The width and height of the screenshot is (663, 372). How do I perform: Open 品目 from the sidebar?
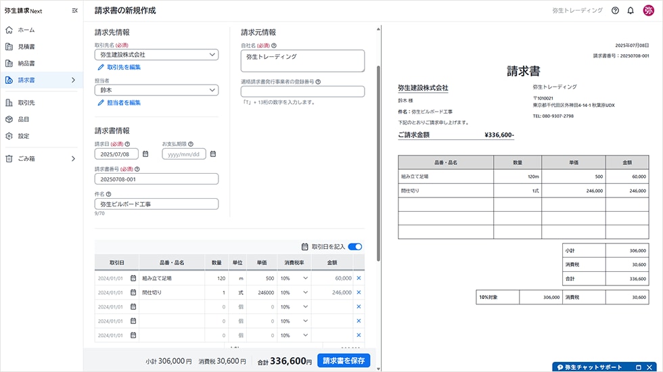click(x=23, y=120)
